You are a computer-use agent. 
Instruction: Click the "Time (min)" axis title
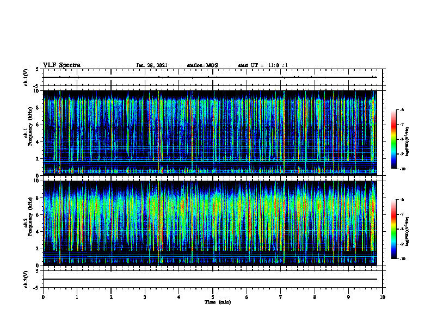point(218,302)
